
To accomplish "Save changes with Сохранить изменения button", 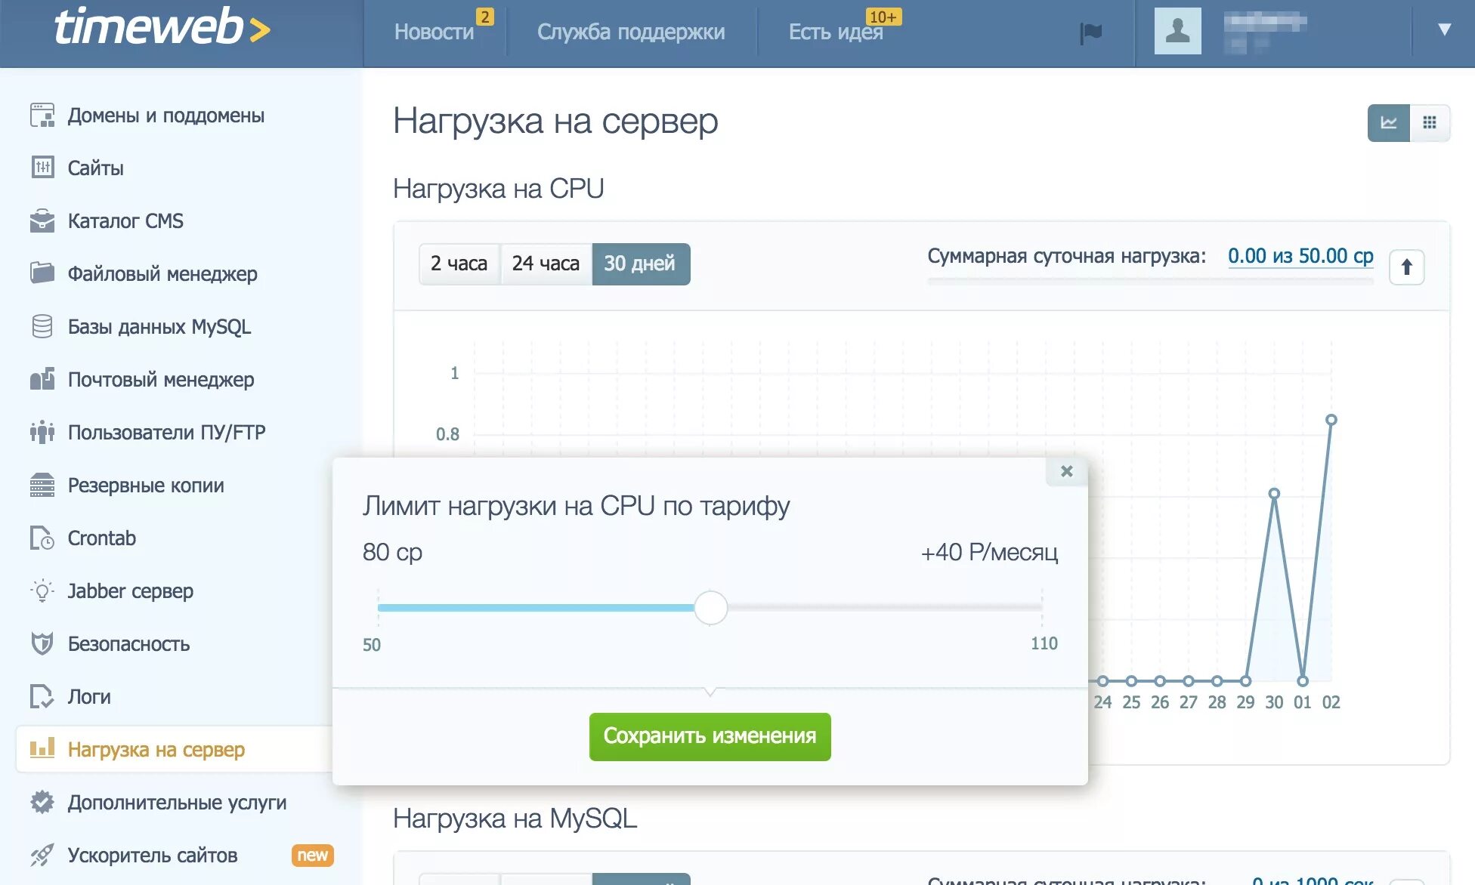I will (710, 736).
